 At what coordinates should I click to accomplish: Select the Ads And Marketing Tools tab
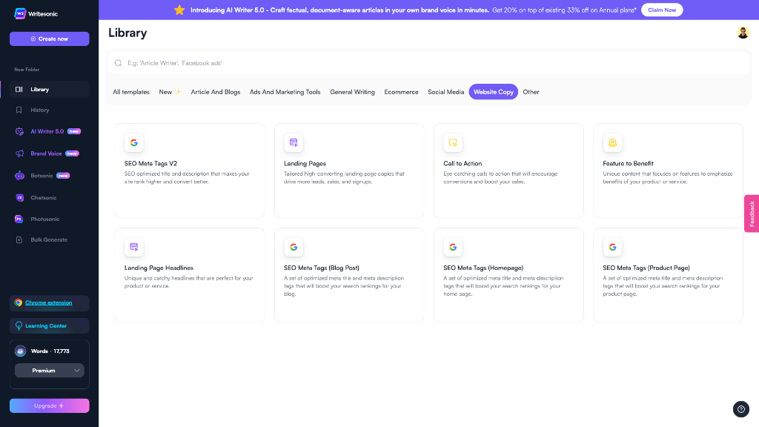(285, 92)
